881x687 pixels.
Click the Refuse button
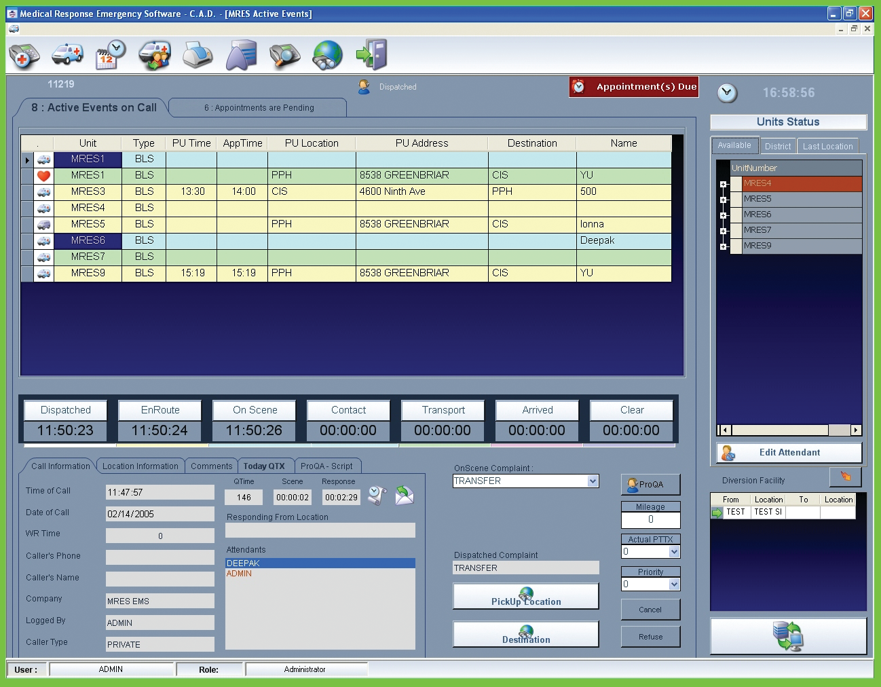coord(650,637)
